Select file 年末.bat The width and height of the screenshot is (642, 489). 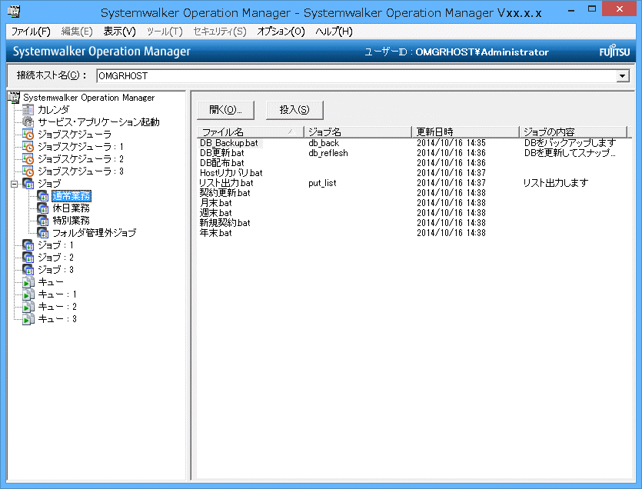216,233
